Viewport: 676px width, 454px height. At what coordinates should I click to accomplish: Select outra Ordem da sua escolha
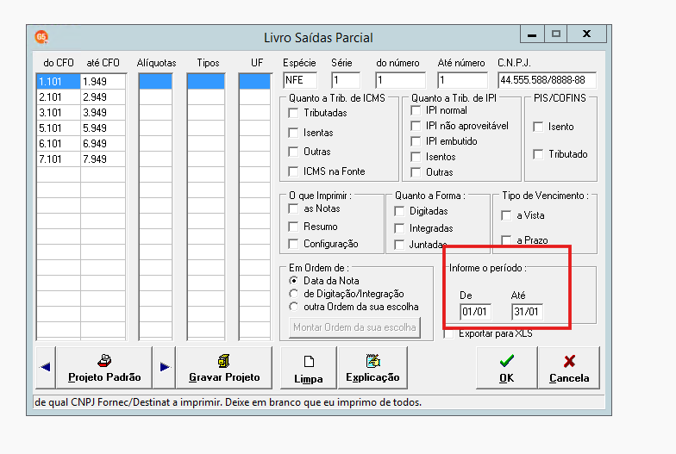click(x=293, y=307)
